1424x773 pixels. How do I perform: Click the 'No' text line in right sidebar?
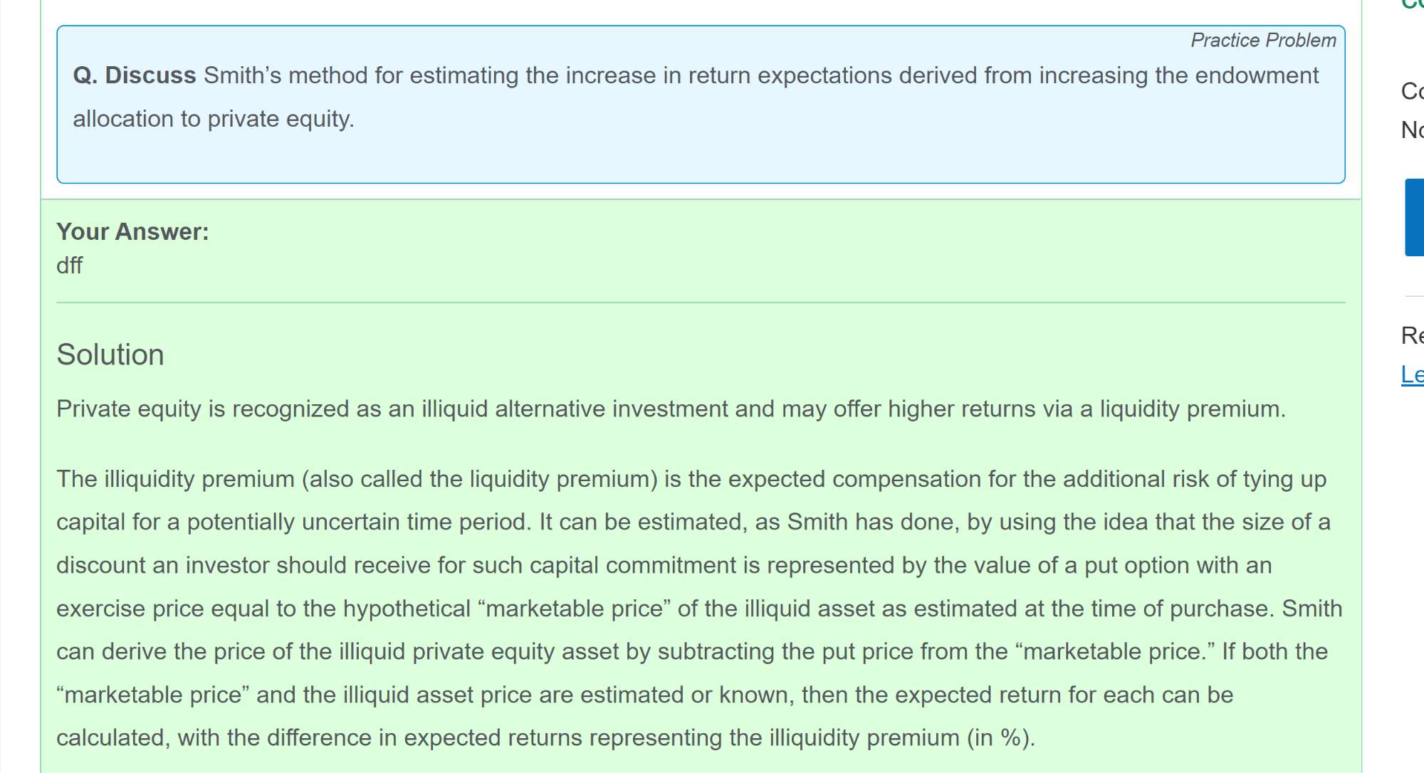[x=1413, y=130]
